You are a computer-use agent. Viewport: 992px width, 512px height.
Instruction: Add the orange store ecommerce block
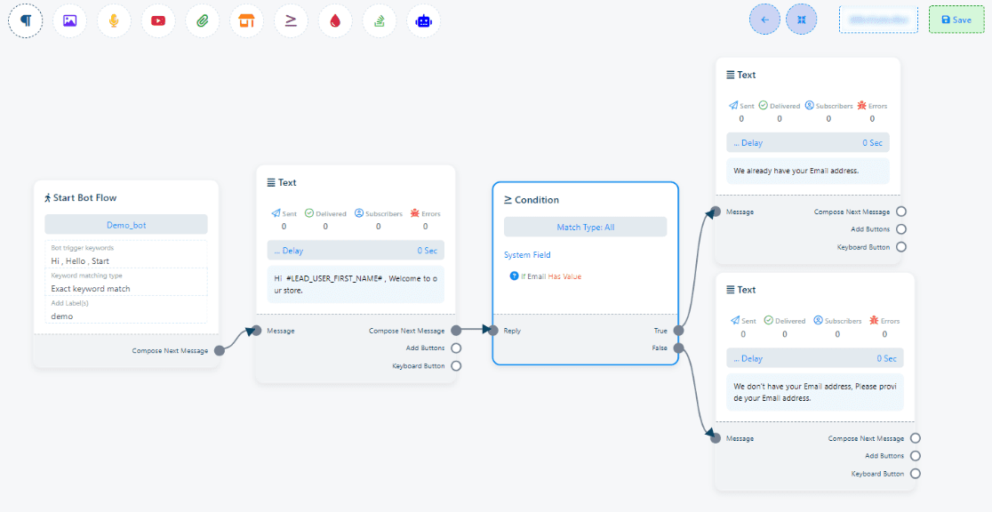[x=247, y=20]
